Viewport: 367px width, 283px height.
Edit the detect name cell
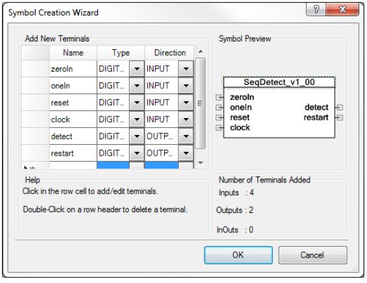[73, 136]
